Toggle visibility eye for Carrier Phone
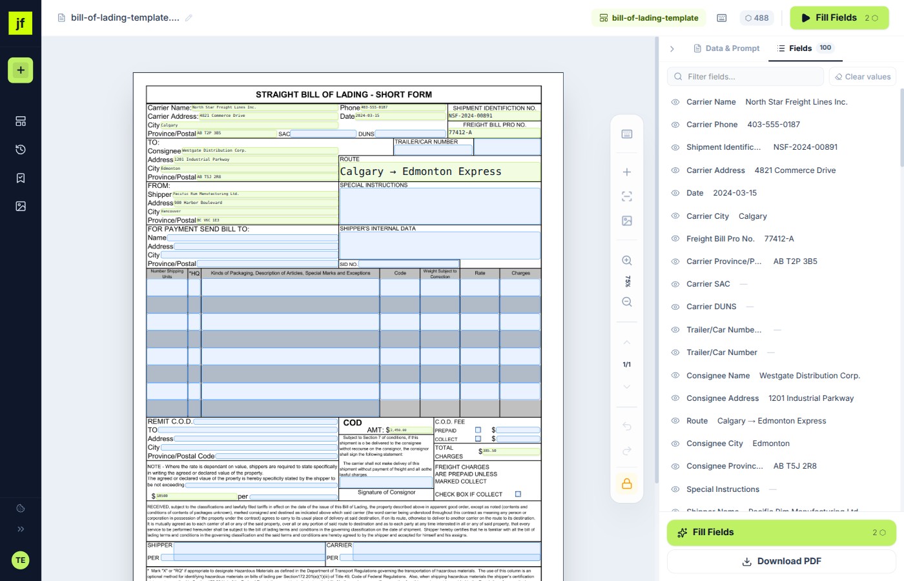This screenshot has width=904, height=581. coord(675,125)
